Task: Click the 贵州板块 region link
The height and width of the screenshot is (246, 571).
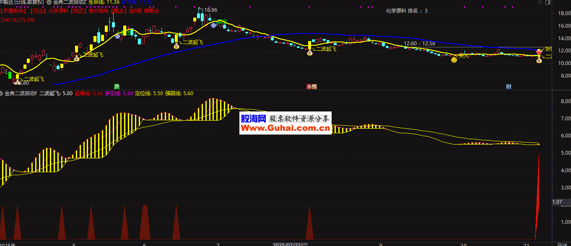Action: (96, 10)
